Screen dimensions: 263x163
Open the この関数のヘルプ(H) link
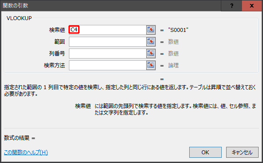pyautogui.click(x=26, y=153)
